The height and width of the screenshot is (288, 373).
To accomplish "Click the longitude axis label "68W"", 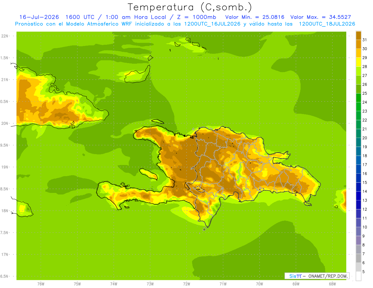I will (x=332, y=284).
